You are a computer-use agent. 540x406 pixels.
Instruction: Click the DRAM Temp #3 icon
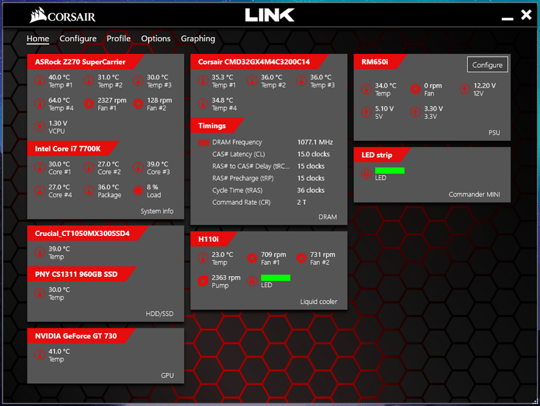point(302,81)
